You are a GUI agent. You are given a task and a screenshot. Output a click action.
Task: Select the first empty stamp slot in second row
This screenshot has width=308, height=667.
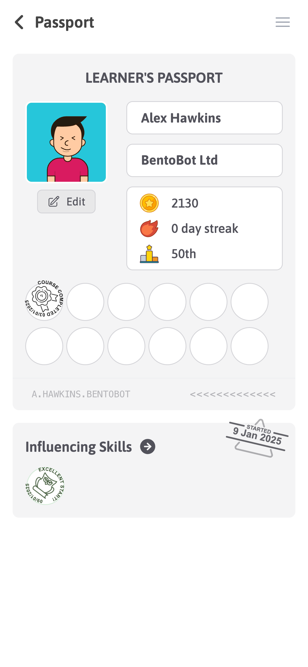tap(44, 346)
